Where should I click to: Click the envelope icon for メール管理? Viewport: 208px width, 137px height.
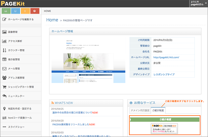[4, 68]
